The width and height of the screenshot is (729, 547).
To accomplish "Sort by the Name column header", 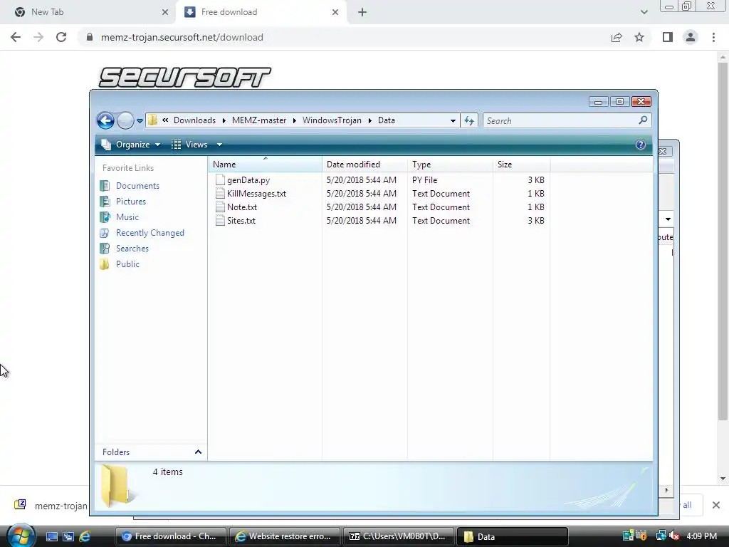I will click(265, 165).
